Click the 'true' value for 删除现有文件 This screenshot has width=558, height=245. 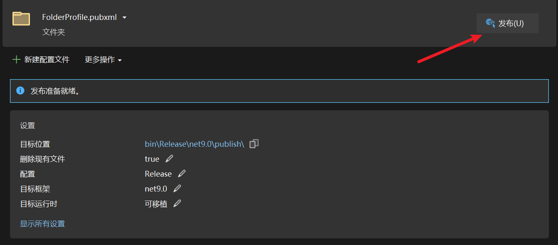tap(152, 159)
